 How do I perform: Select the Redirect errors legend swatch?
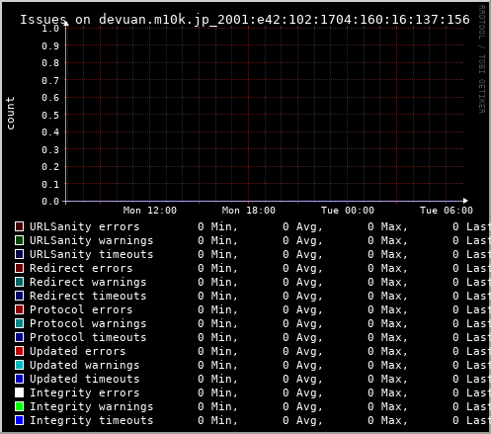(20, 268)
